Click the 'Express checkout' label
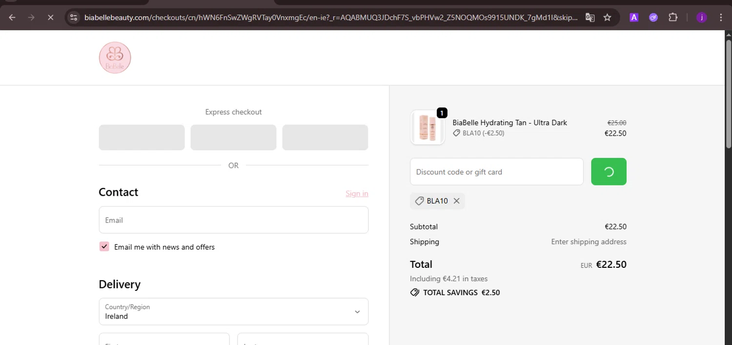The height and width of the screenshot is (345, 732). tap(233, 112)
